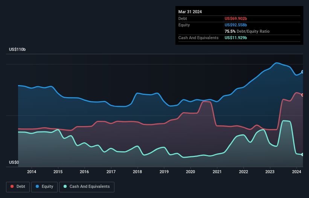Click the 2024 x-axis label
Image resolution: width=309 pixels, height=198 pixels.
[x=297, y=172]
